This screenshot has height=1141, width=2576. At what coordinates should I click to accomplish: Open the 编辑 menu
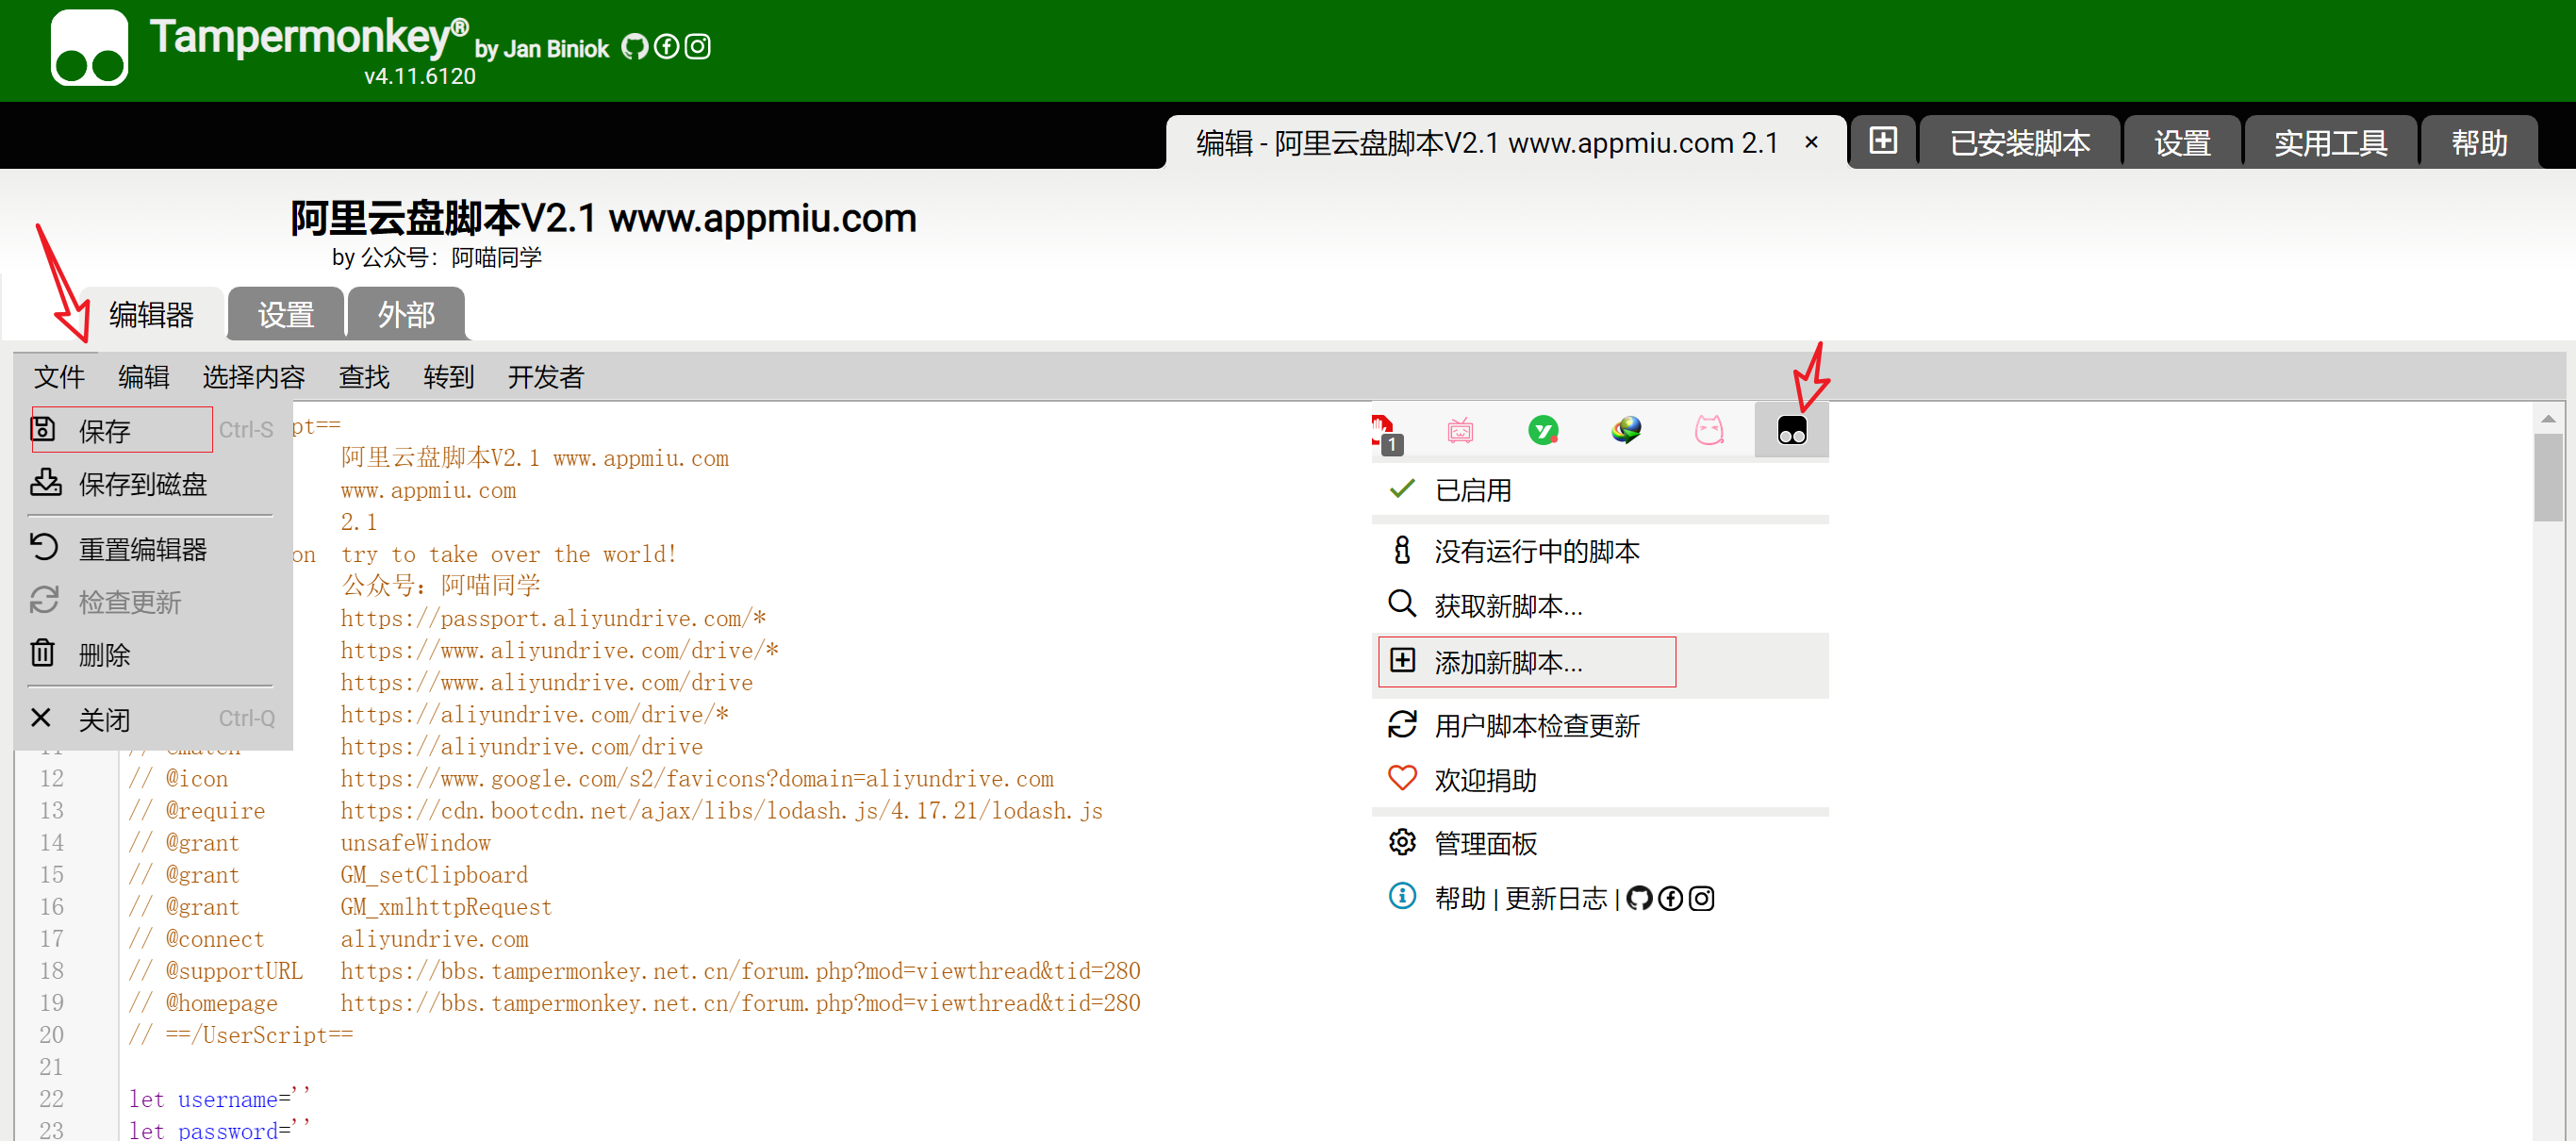pos(144,377)
